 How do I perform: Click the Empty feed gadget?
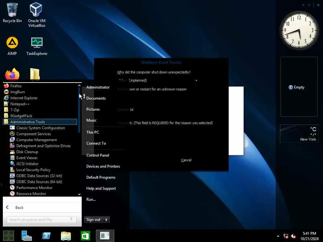point(299,87)
